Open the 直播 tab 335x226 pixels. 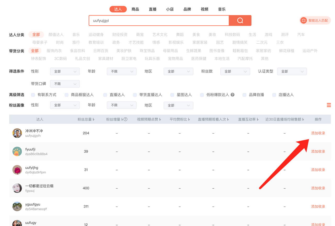pos(153,9)
